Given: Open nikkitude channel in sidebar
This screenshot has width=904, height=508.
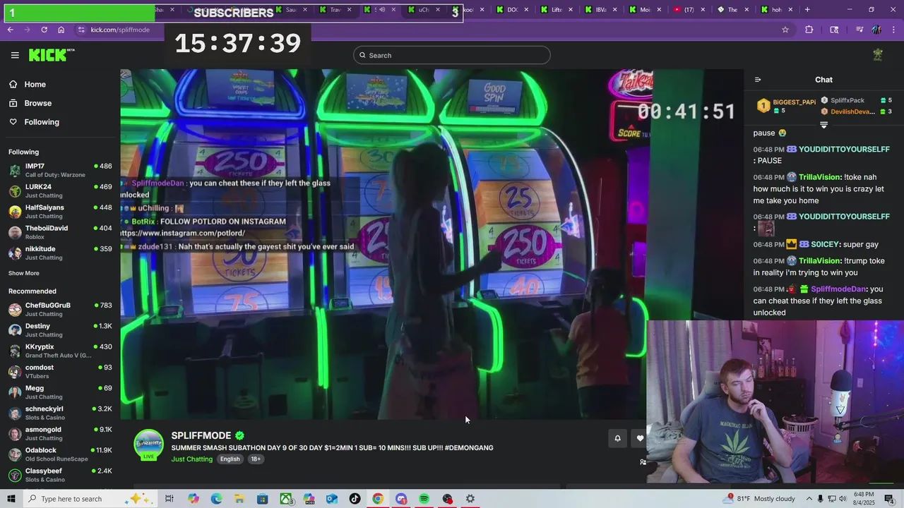Looking at the screenshot, I should [x=60, y=253].
